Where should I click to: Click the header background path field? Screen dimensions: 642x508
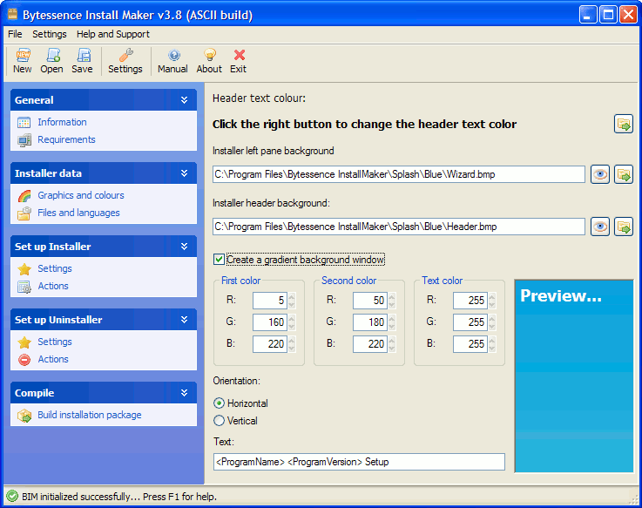pyautogui.click(x=399, y=227)
